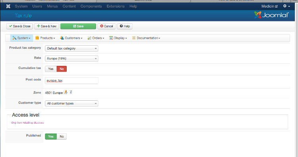Open the System menu in the top bar
The width and height of the screenshot is (298, 157).
point(21,6)
